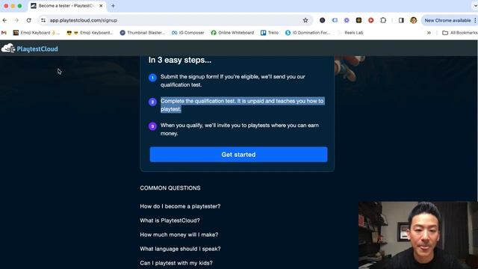Open How much money will I make?
Viewport: 478px width, 269px height.
coord(179,235)
